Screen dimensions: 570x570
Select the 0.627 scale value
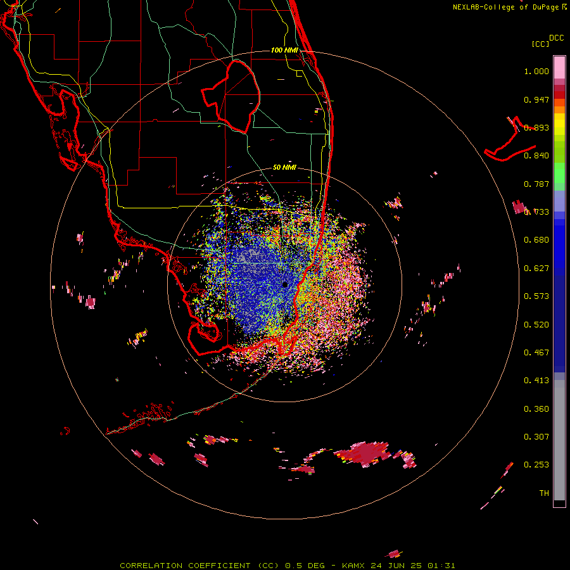click(x=536, y=269)
